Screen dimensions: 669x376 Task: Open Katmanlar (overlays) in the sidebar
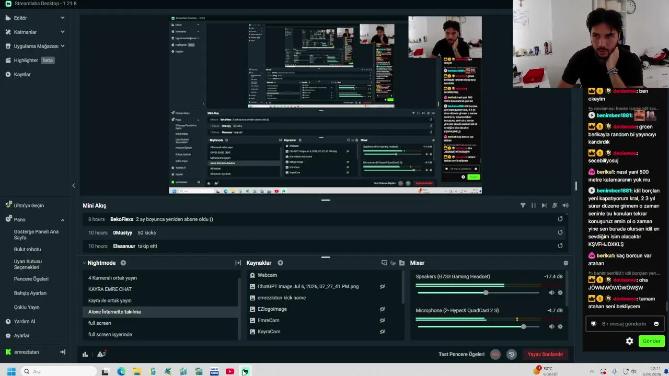tap(25, 32)
